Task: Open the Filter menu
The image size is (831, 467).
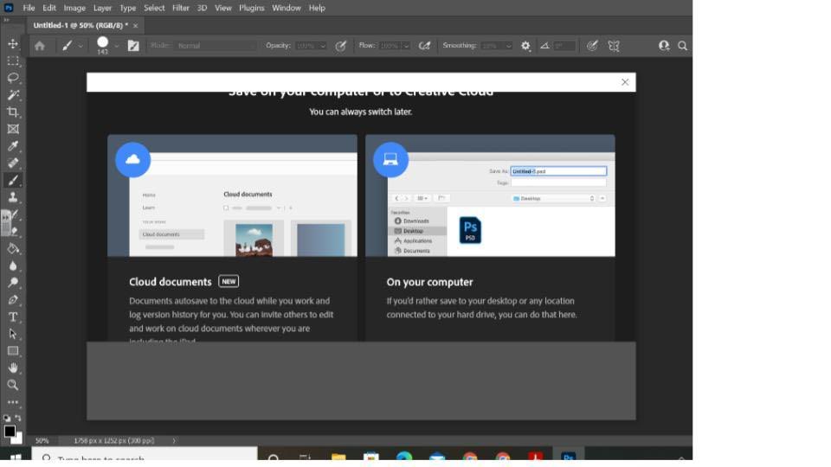Action: [x=181, y=8]
